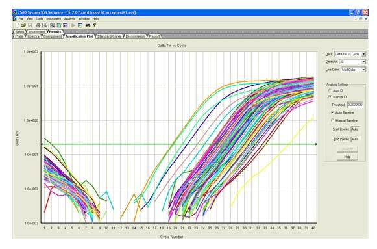Open the File menu
377x249 pixels.
point(21,19)
